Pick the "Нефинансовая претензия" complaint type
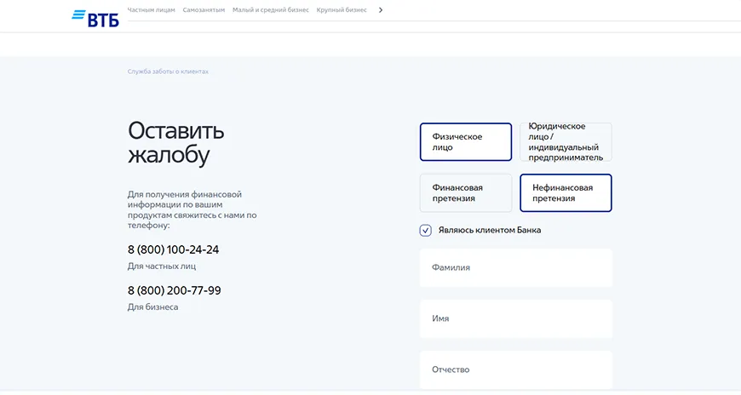Screen dimensions: 741x395 566,193
